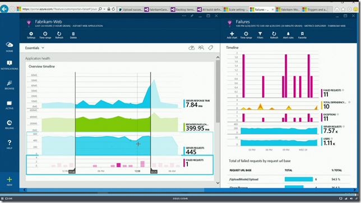The height and width of the screenshot is (203, 361).
Task: Open Help in the sidebar
Action: click(10, 144)
